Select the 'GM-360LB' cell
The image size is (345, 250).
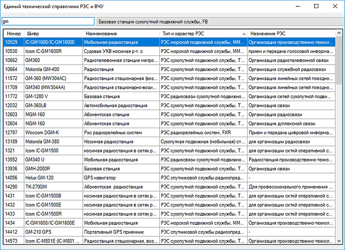click(x=53, y=105)
